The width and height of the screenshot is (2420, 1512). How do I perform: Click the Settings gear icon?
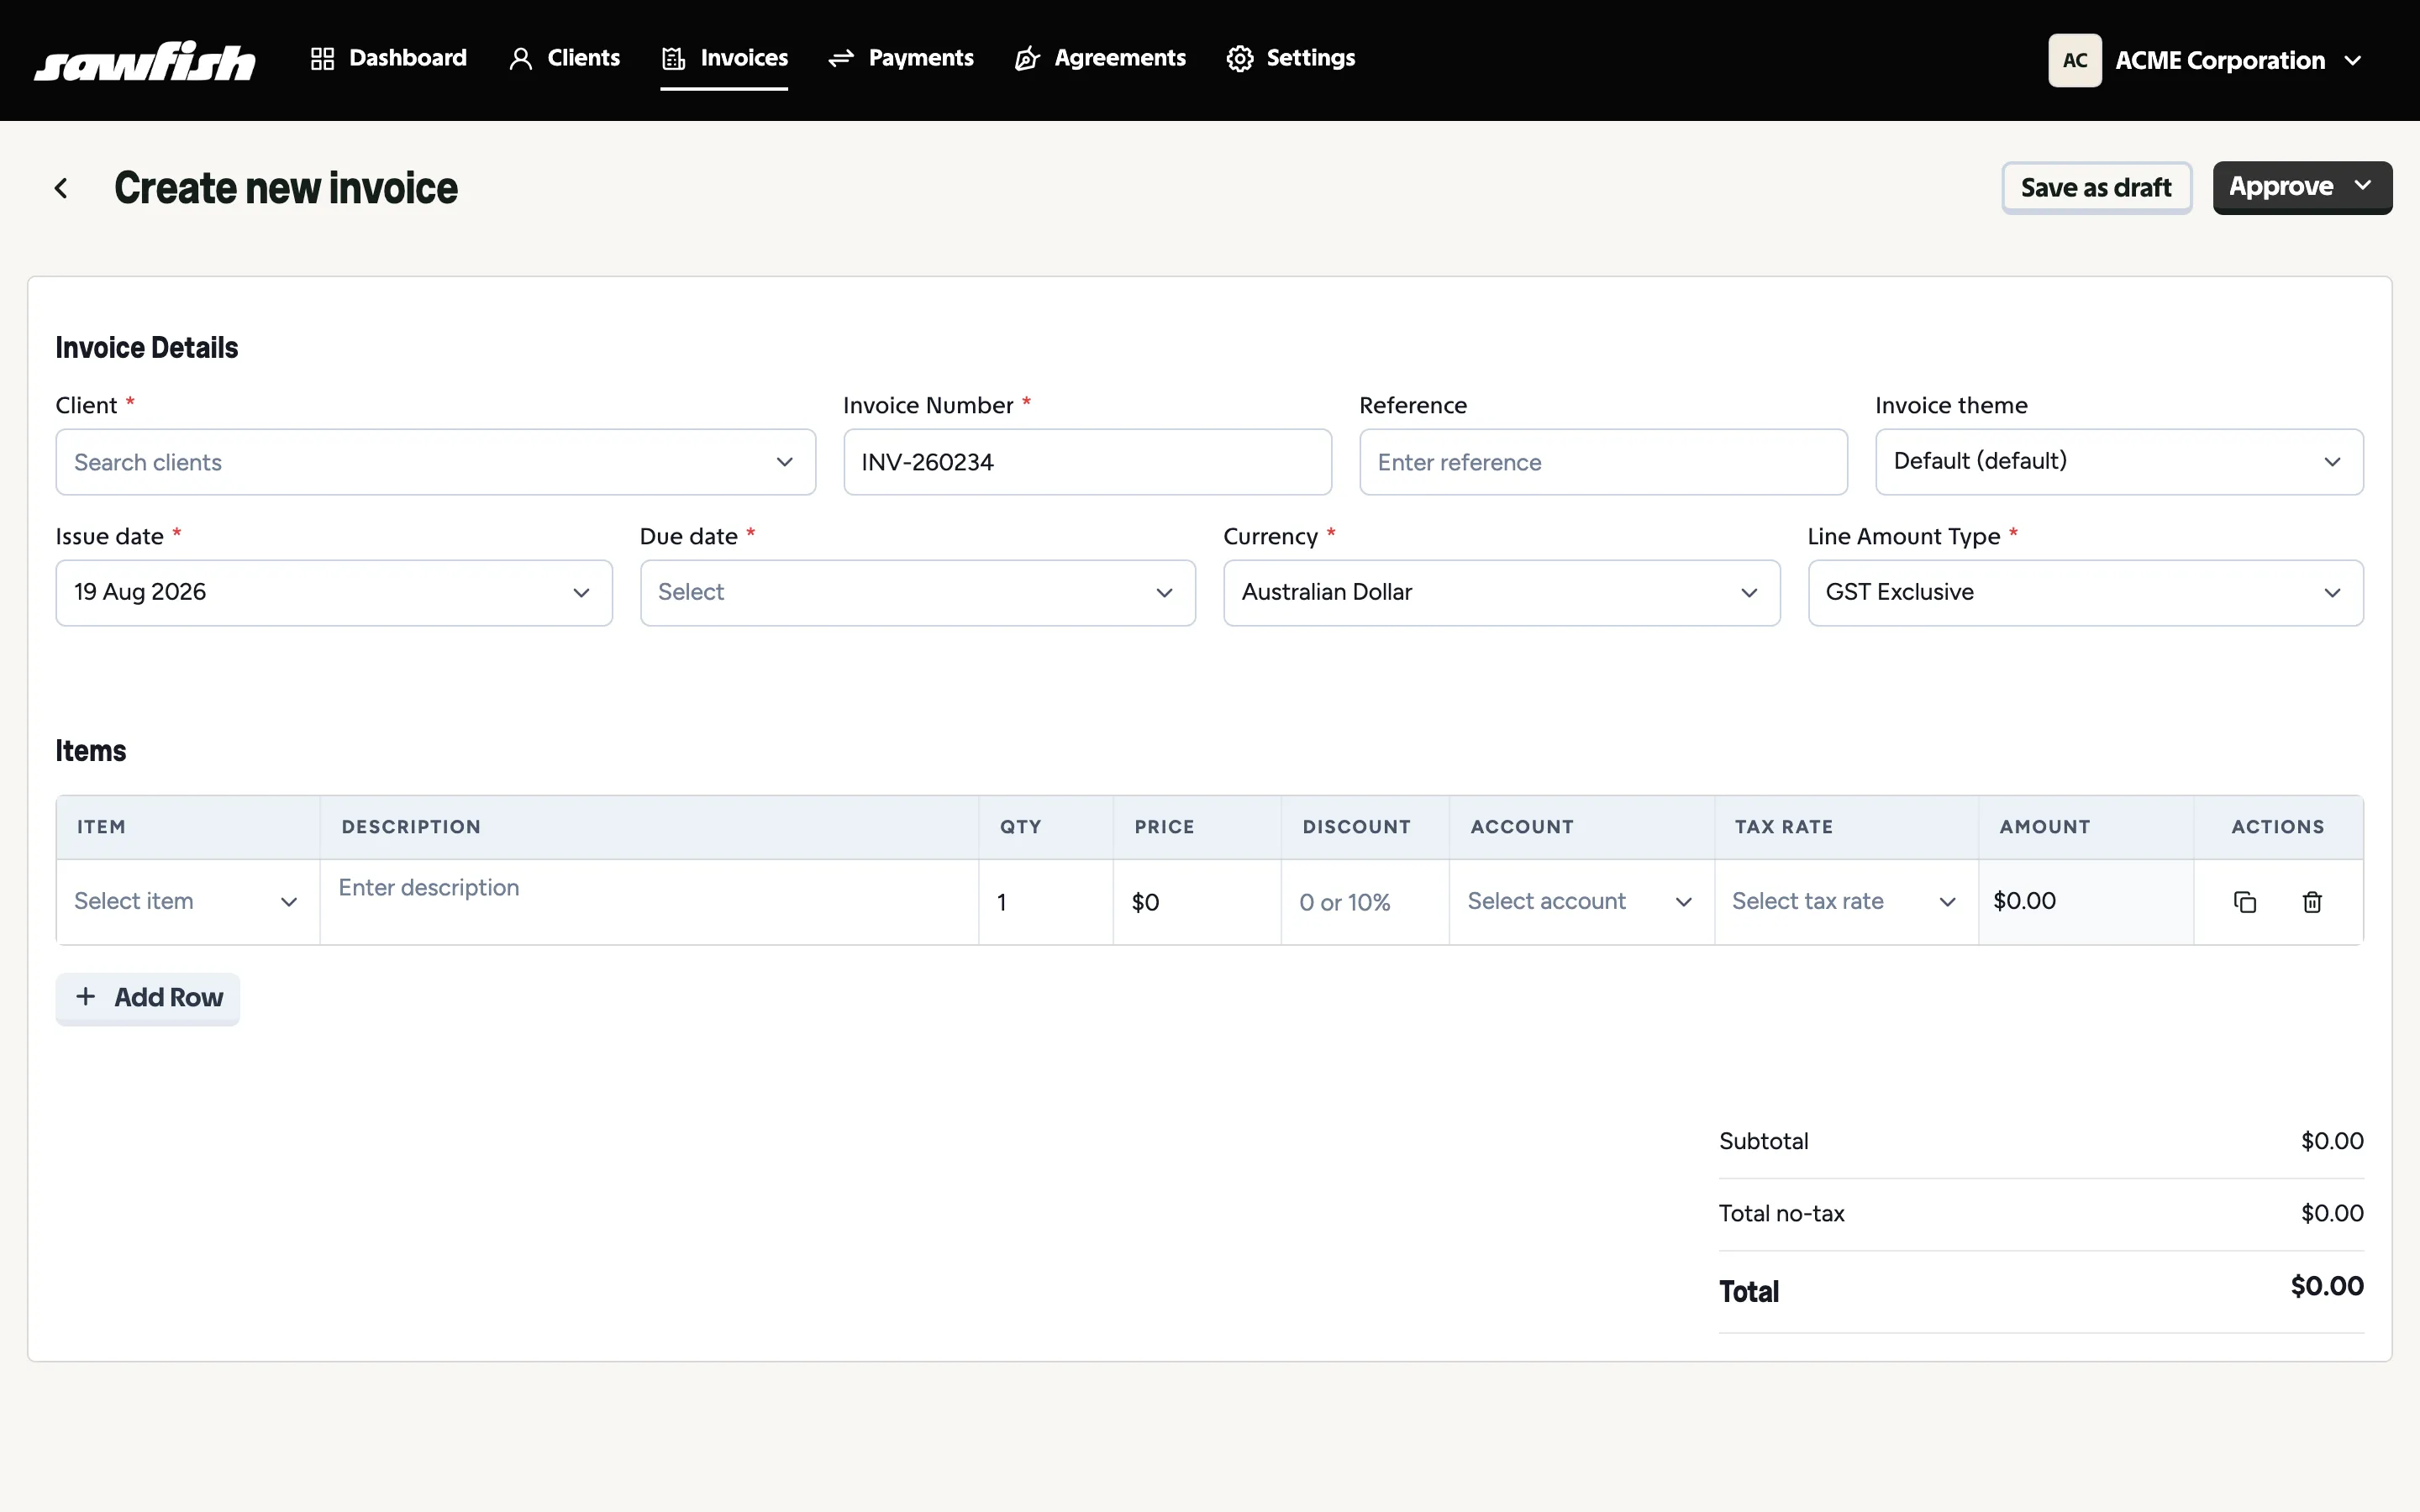point(1240,59)
